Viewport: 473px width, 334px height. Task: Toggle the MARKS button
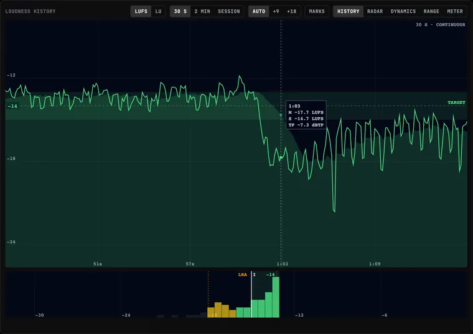[x=317, y=11]
